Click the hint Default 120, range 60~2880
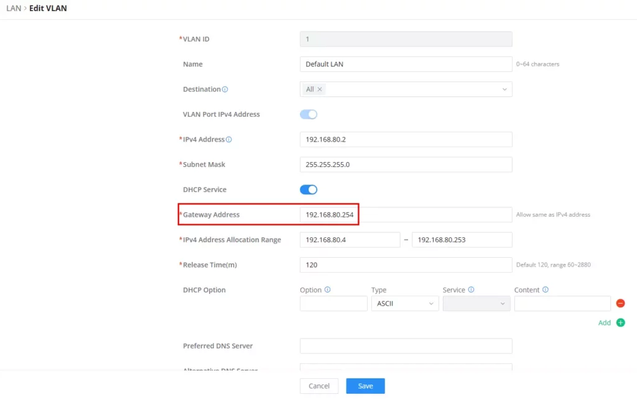Image resolution: width=637 pixels, height=400 pixels. coord(553,265)
